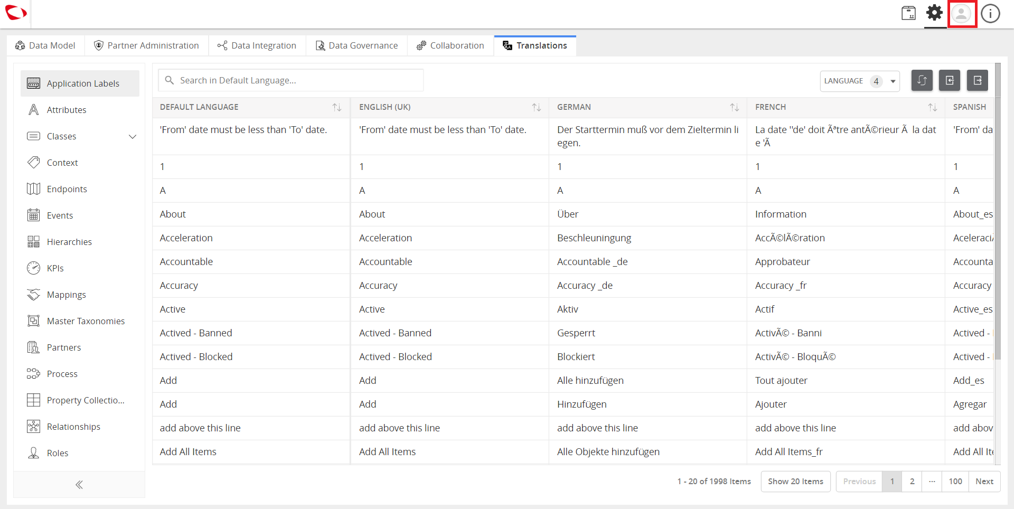Click Spanish cell 'Agregar'
The image size is (1014, 509).
970,404
